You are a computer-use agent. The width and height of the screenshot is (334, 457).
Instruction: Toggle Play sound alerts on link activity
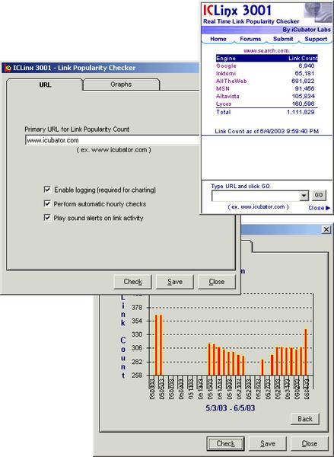coord(47,218)
